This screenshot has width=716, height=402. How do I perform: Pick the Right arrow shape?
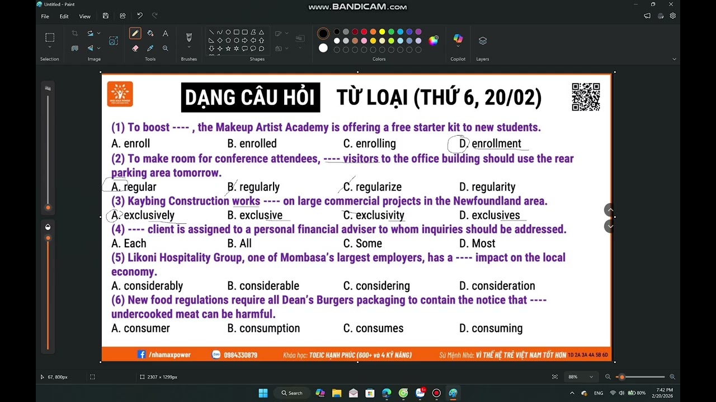[x=244, y=40]
